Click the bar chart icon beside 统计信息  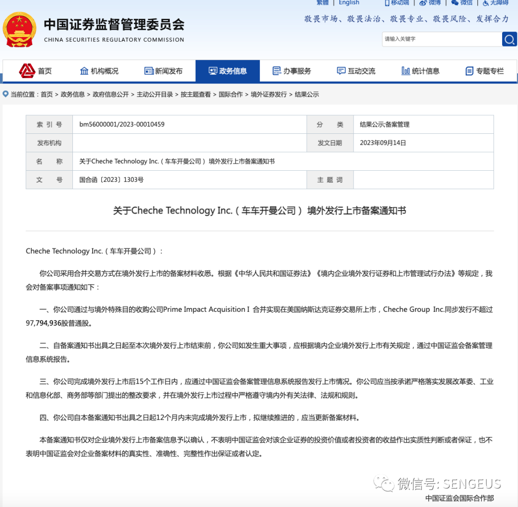[405, 71]
